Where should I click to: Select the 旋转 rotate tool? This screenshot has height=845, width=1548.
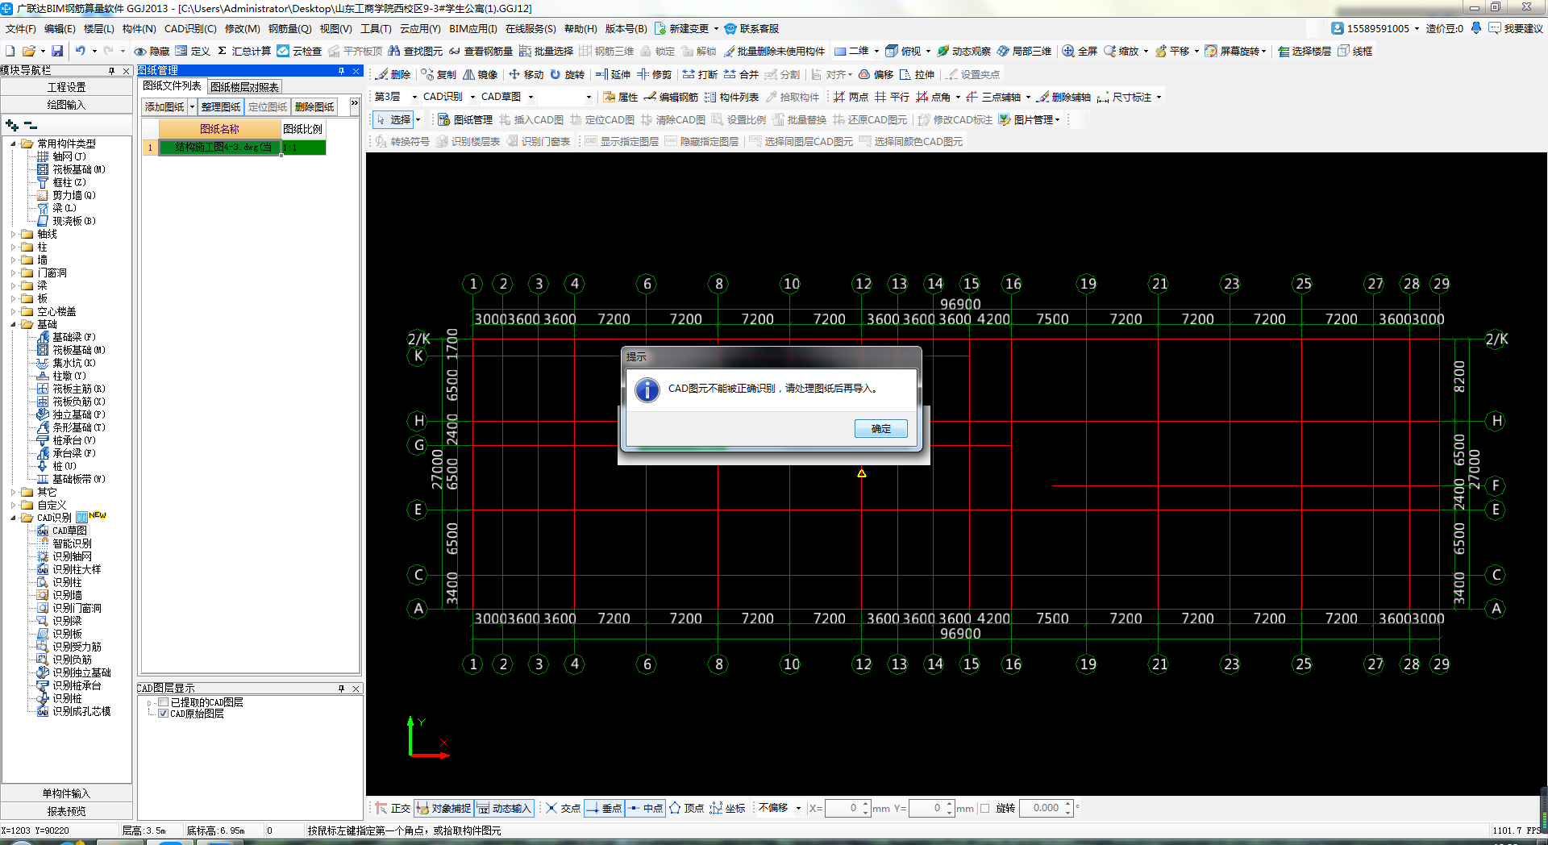click(568, 74)
